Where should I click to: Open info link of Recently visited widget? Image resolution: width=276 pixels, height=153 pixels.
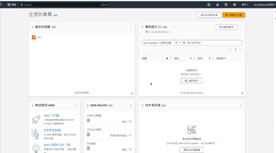tap(54, 27)
